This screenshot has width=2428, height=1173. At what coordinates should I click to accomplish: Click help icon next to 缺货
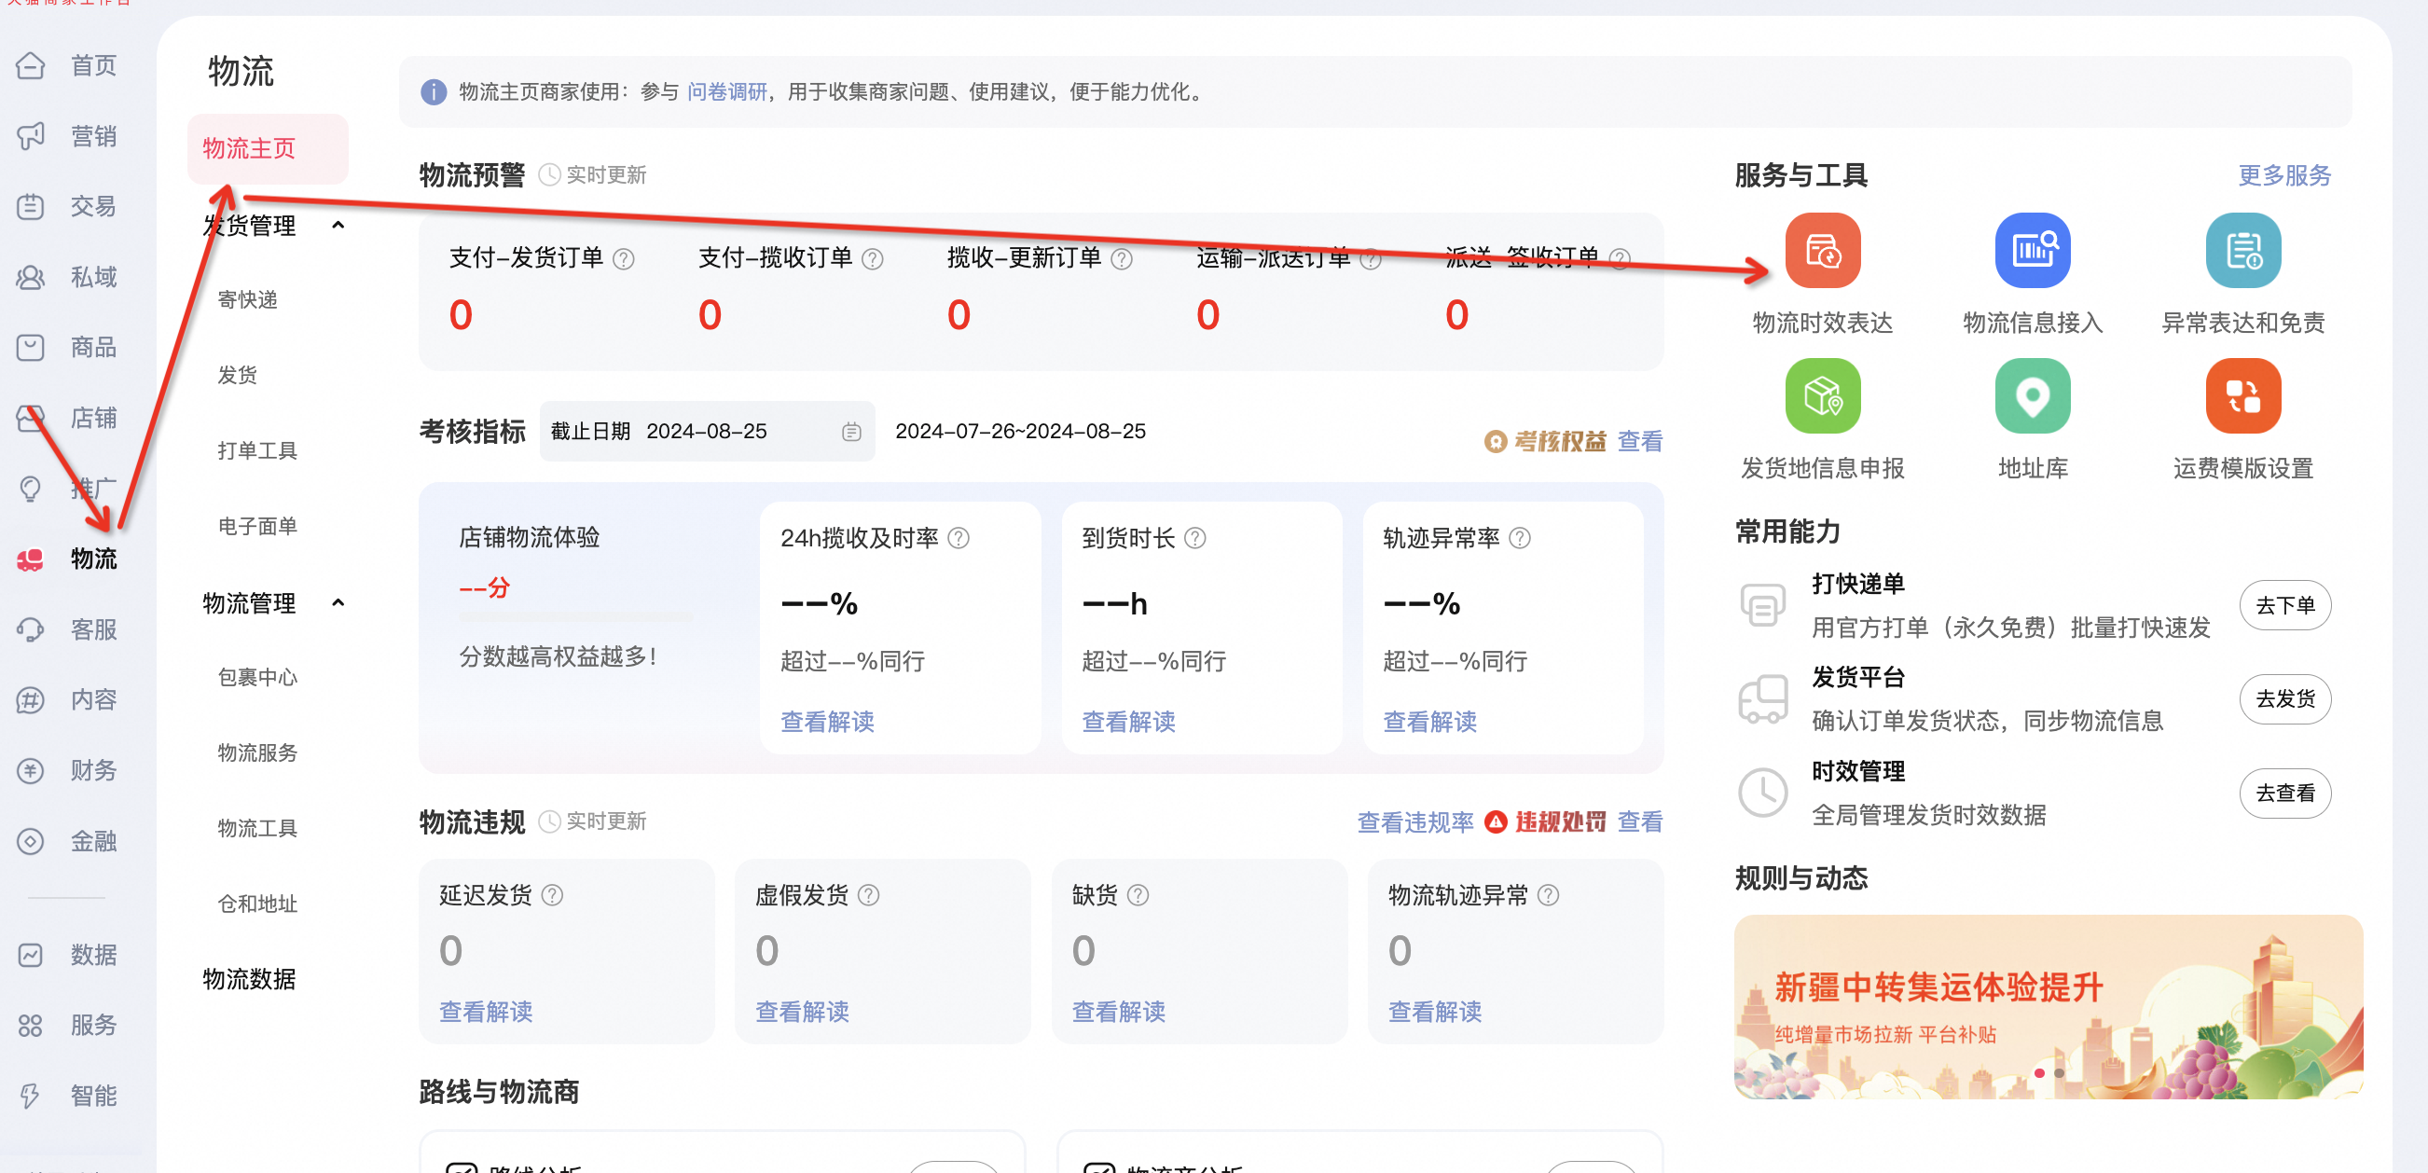coord(1138,895)
